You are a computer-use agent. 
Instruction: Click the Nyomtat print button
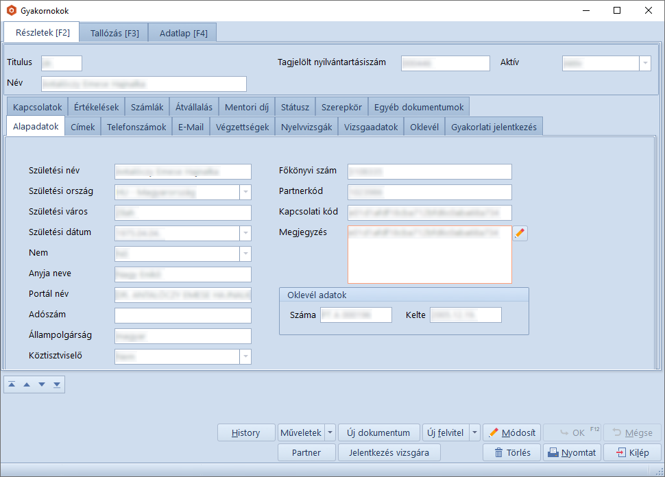(x=572, y=452)
